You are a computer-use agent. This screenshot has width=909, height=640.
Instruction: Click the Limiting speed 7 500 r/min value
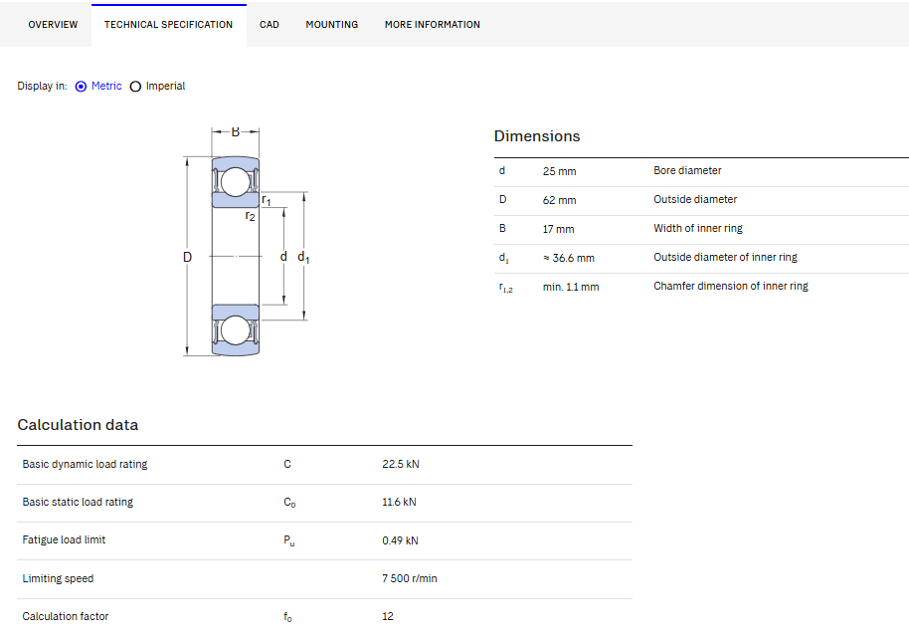tap(410, 578)
